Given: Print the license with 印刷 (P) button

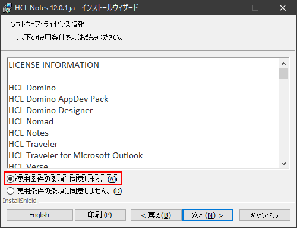Looking at the screenshot, I should (x=100, y=215).
